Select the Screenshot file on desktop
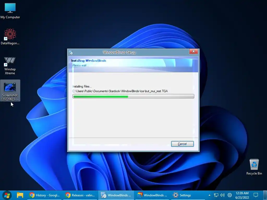Image resolution: width=267 pixels, height=200 pixels. [x=10, y=91]
